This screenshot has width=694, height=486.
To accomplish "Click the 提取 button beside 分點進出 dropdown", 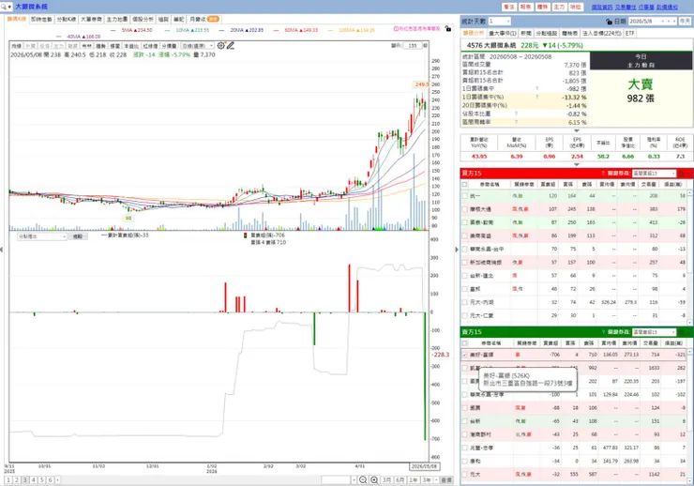I will point(78,236).
